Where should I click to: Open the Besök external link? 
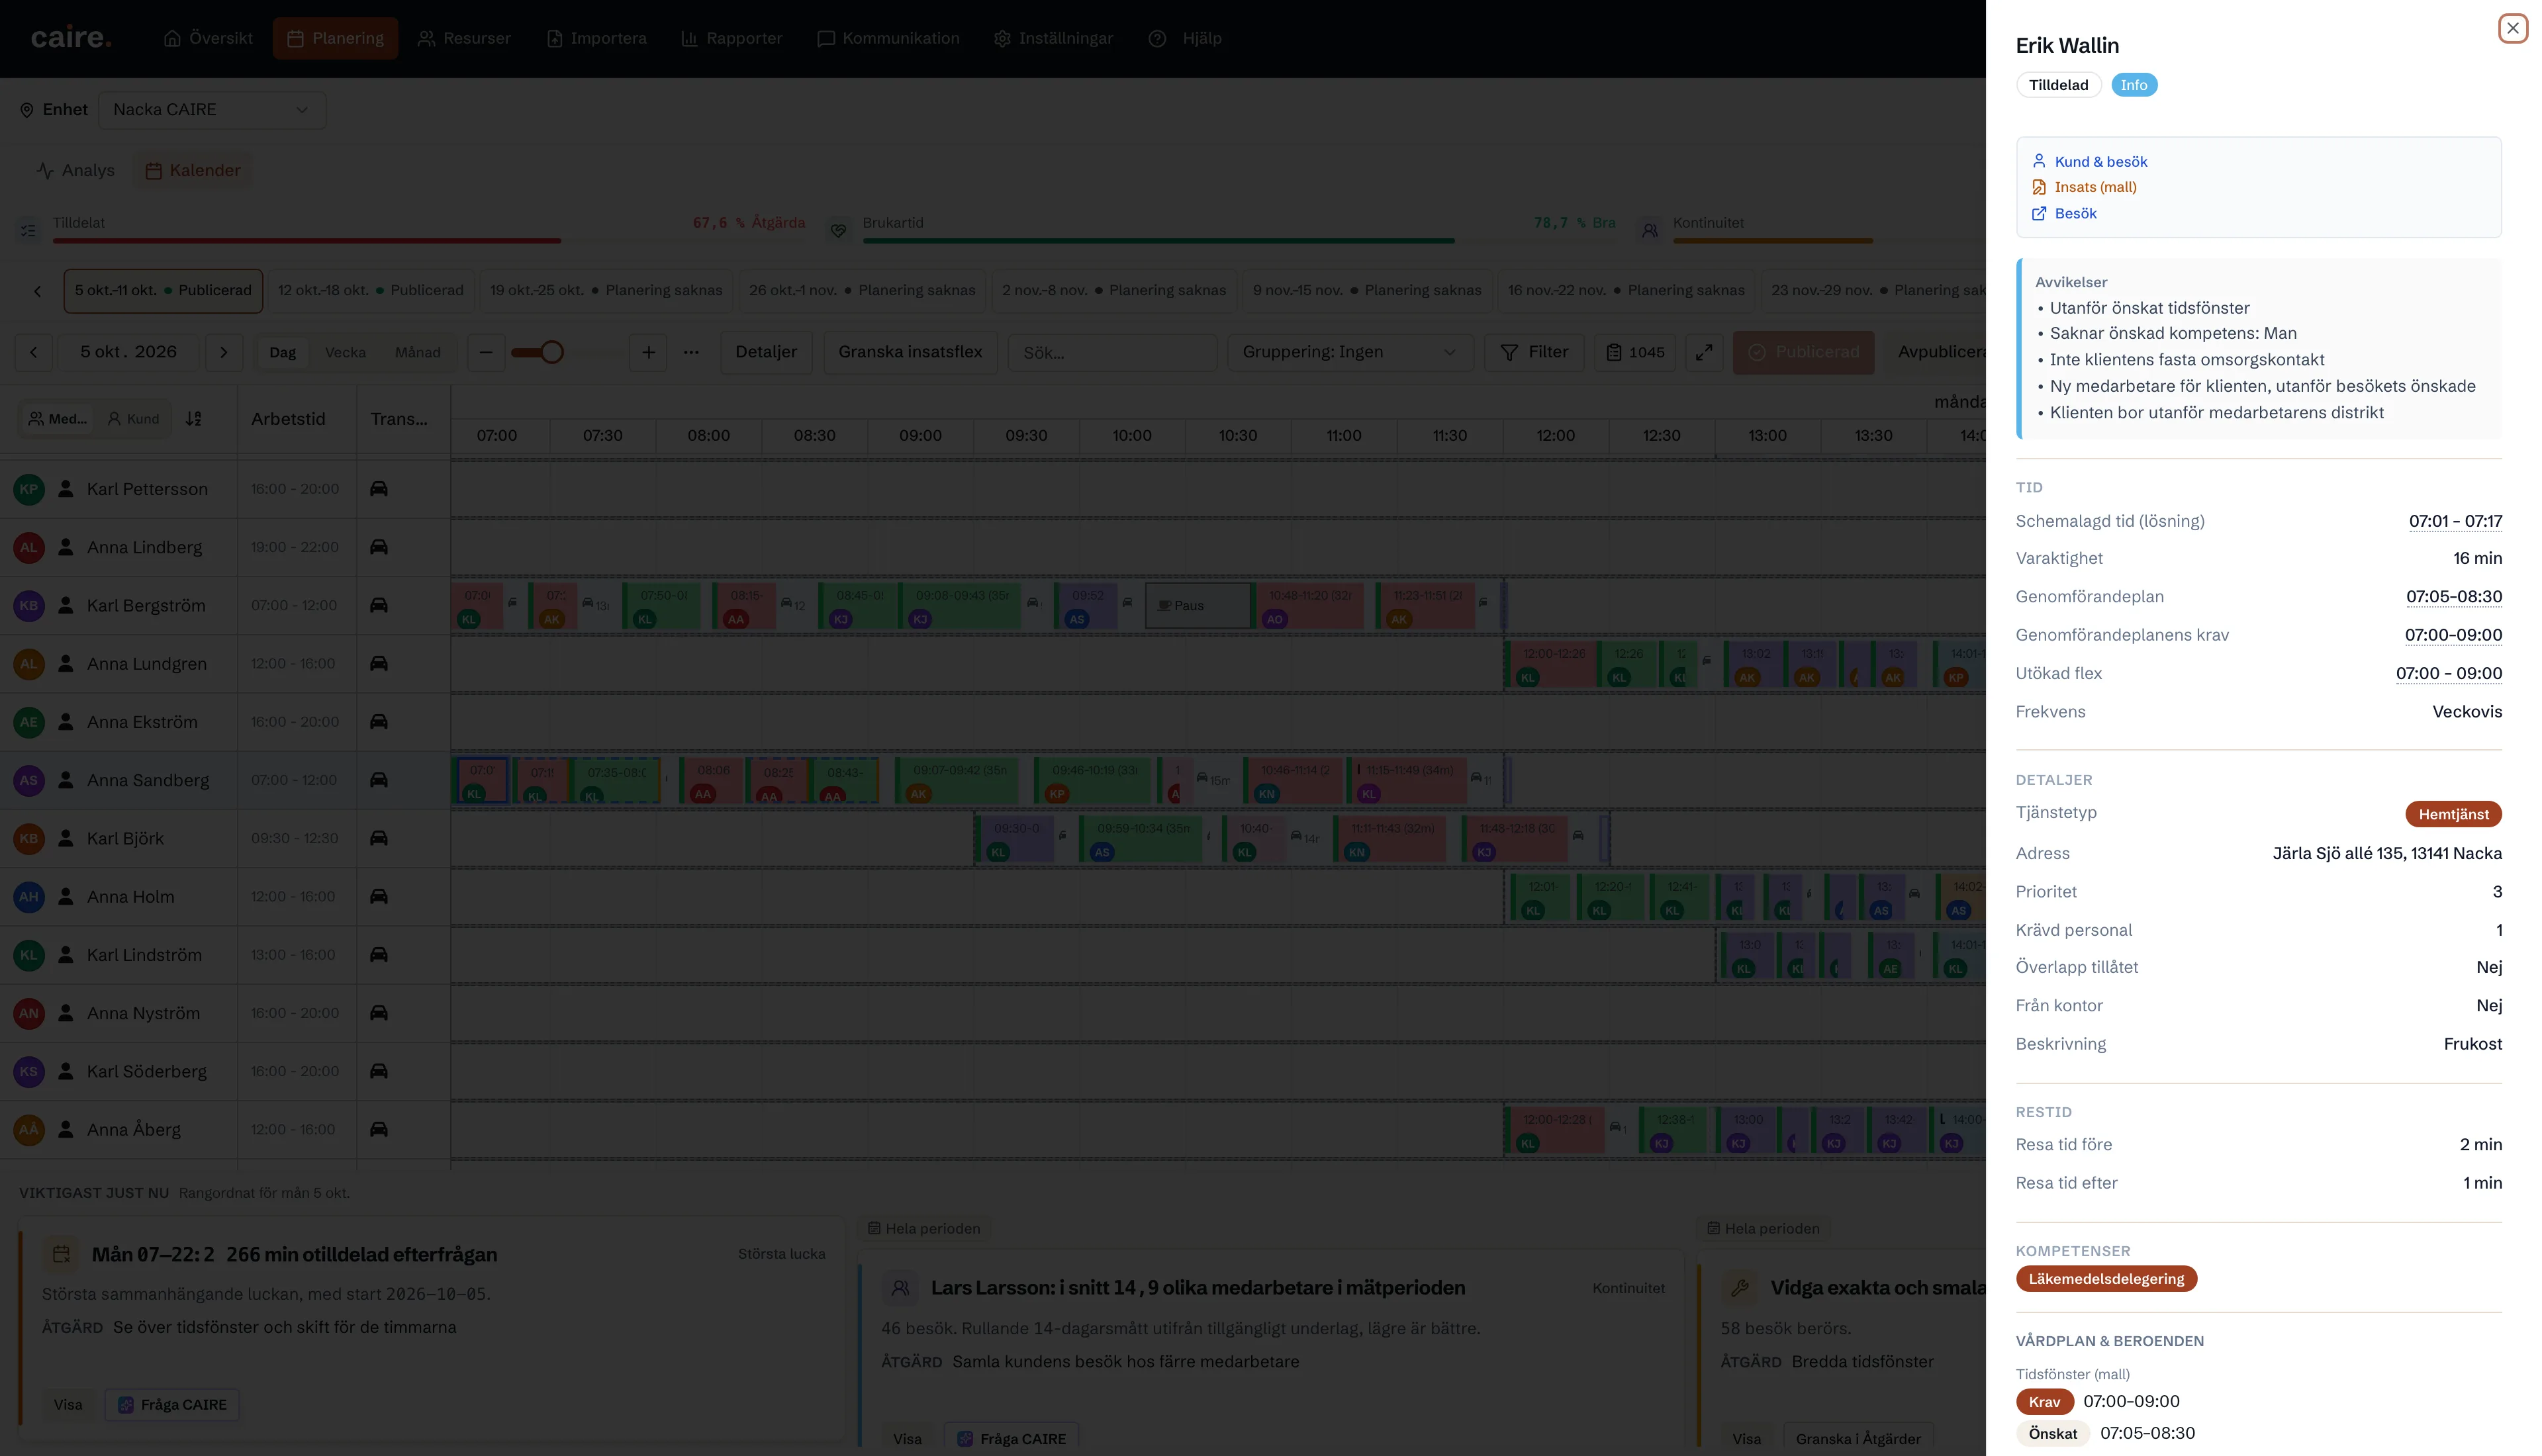(x=2075, y=213)
